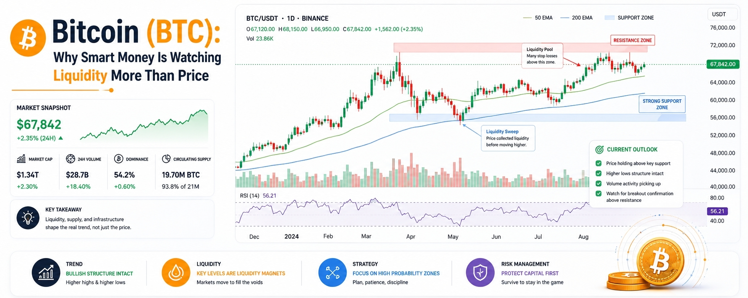Click PROTECT CAPITAL FIRST text
This screenshot has height=298, width=748.
[530, 273]
